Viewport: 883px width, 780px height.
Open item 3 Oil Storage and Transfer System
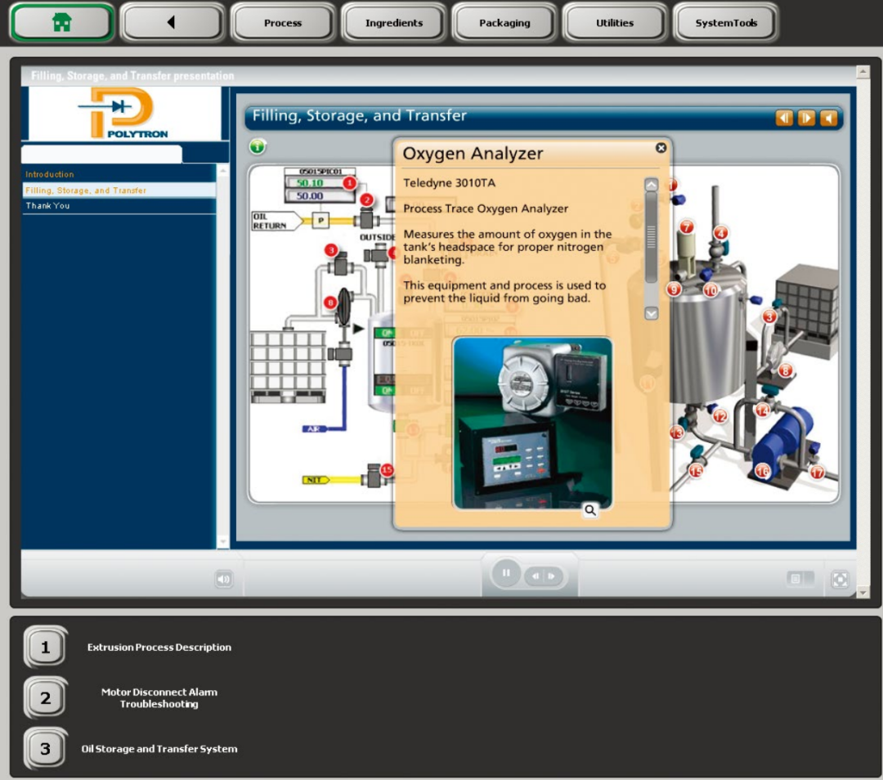(x=46, y=748)
